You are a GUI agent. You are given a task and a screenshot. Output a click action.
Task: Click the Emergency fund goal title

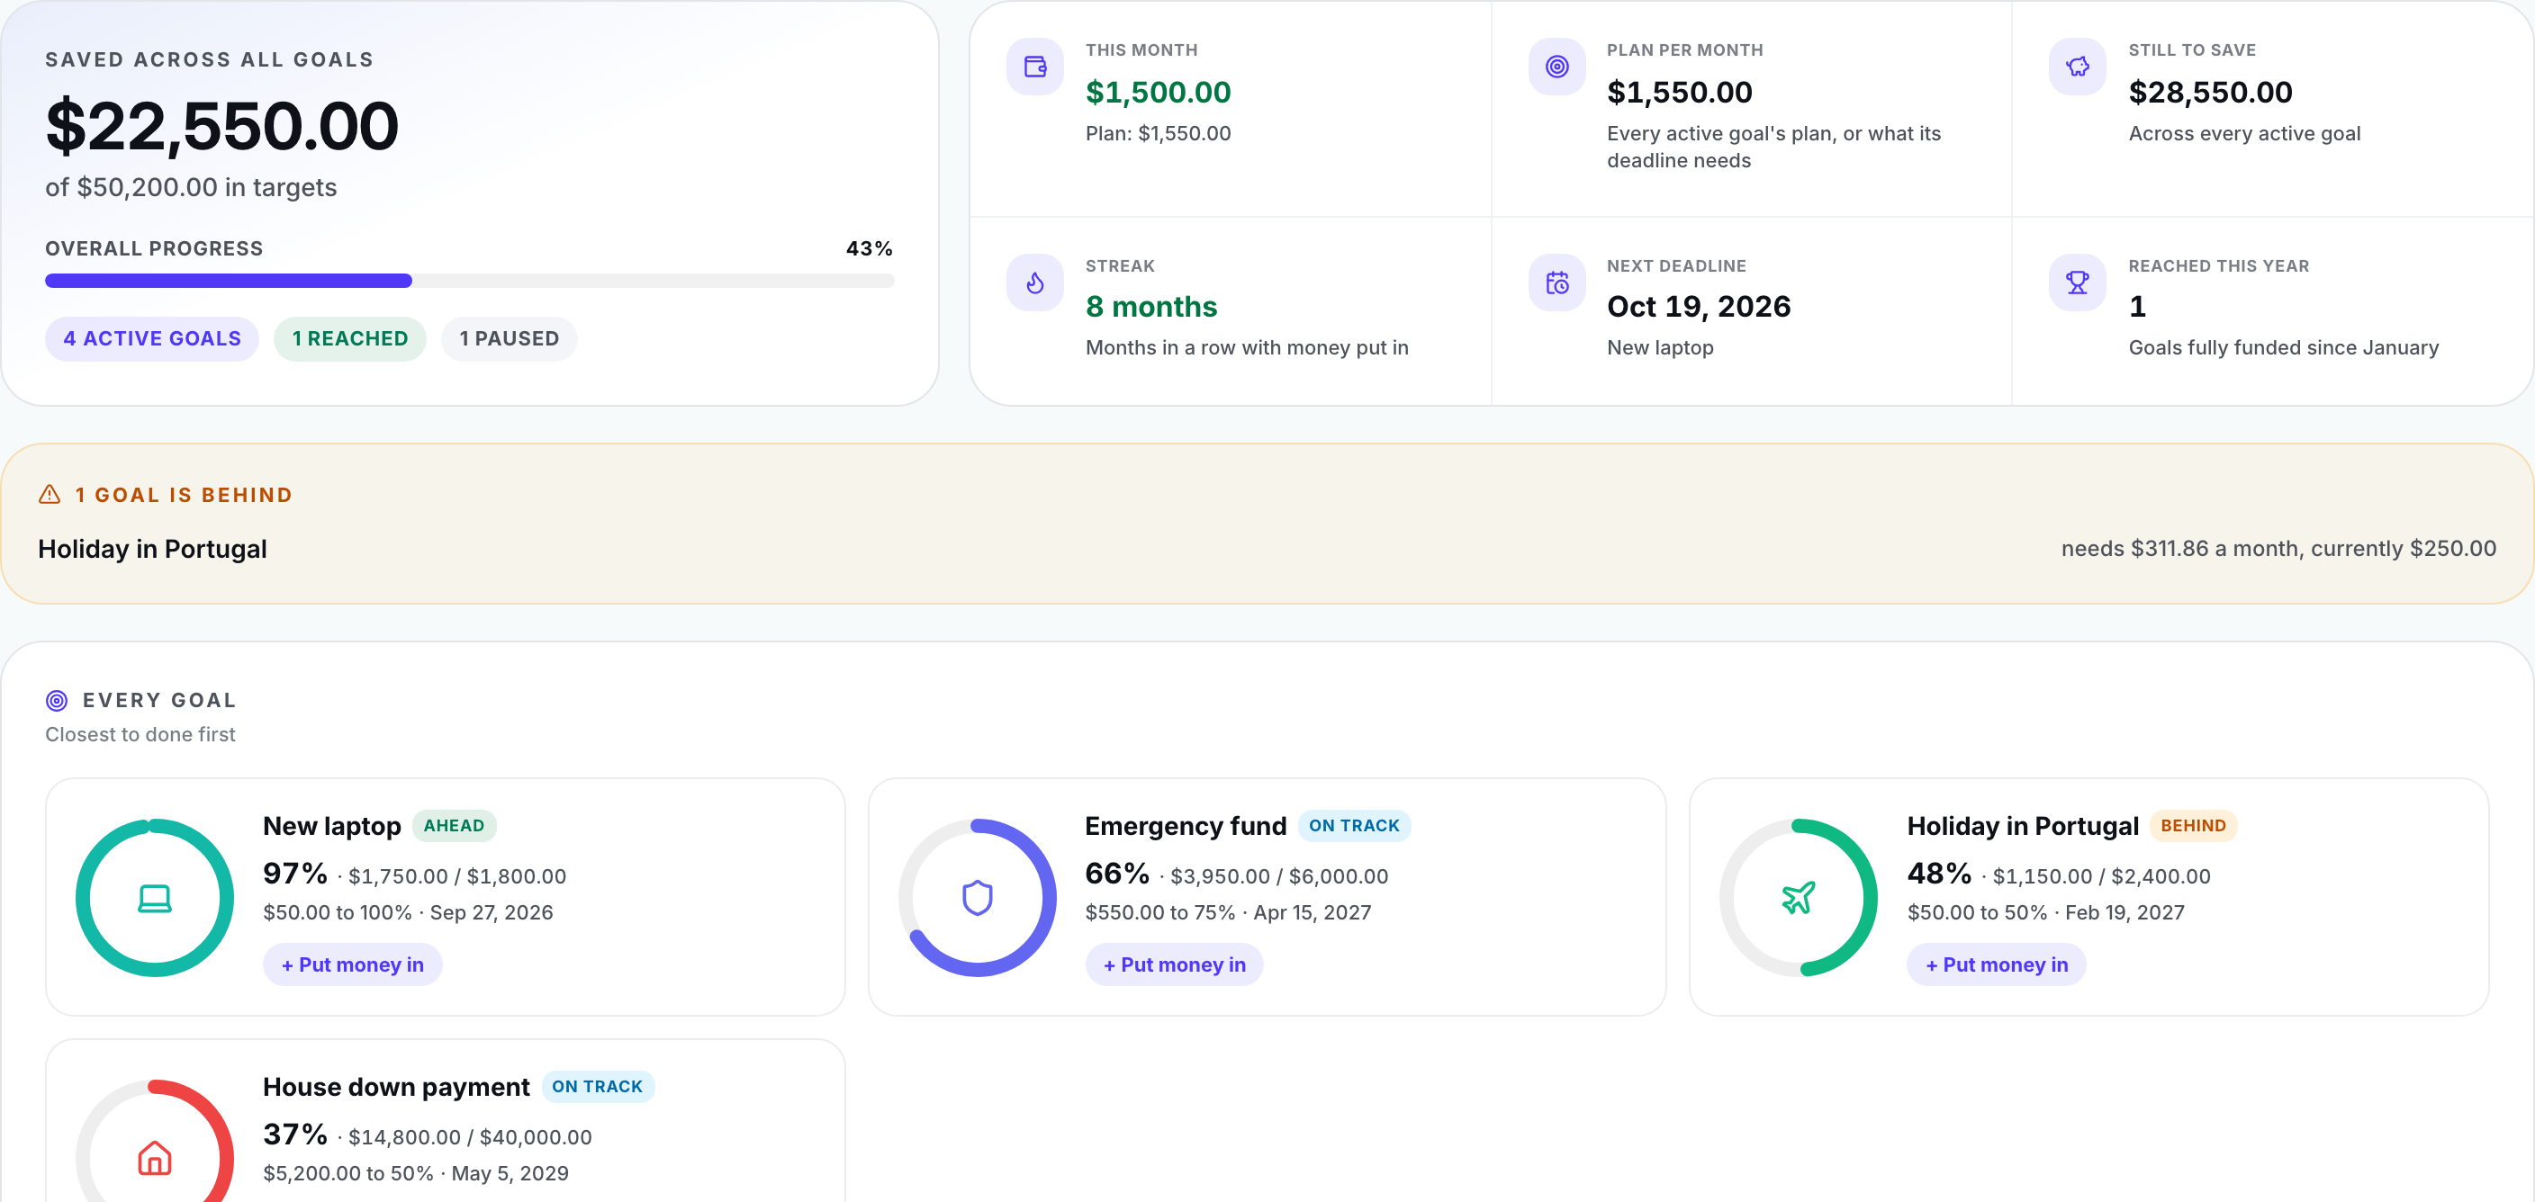1186,825
